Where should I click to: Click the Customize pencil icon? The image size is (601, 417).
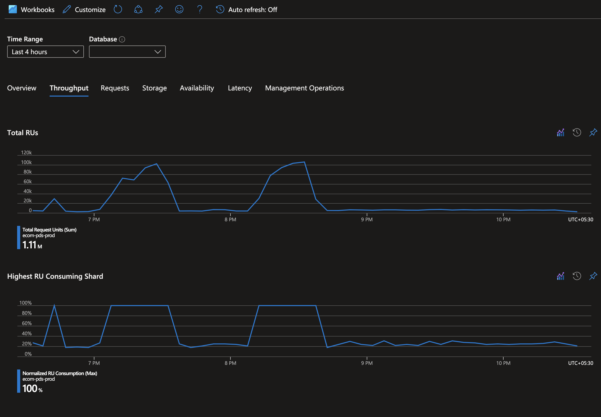point(67,9)
